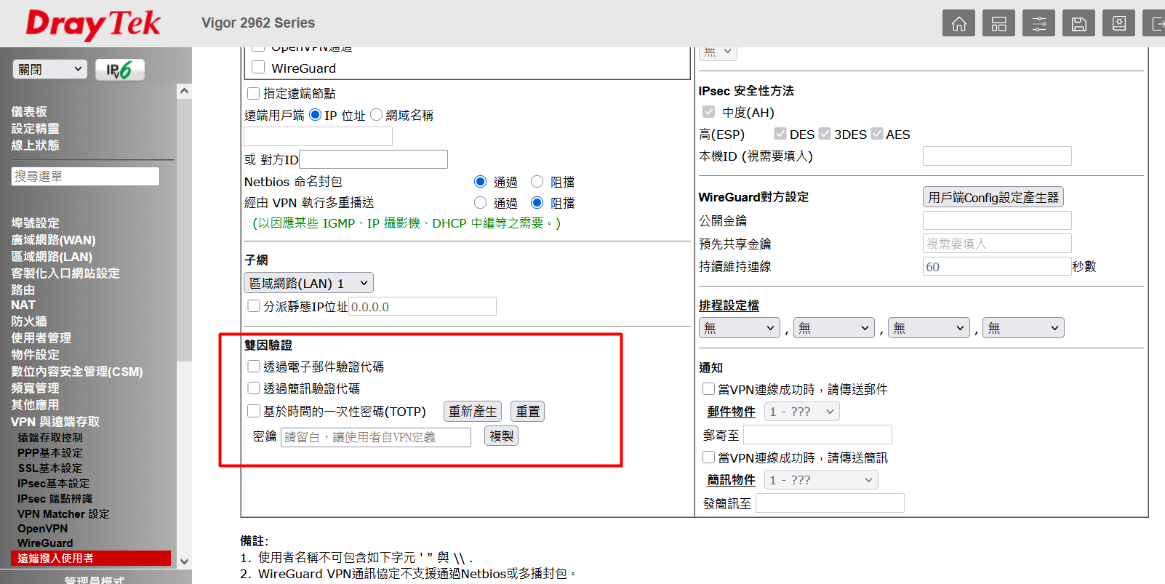Select OpenVPN under VPN menu
The image size is (1165, 584).
pos(42,529)
